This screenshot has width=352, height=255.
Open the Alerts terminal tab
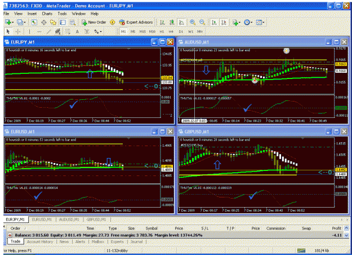(x=81, y=241)
